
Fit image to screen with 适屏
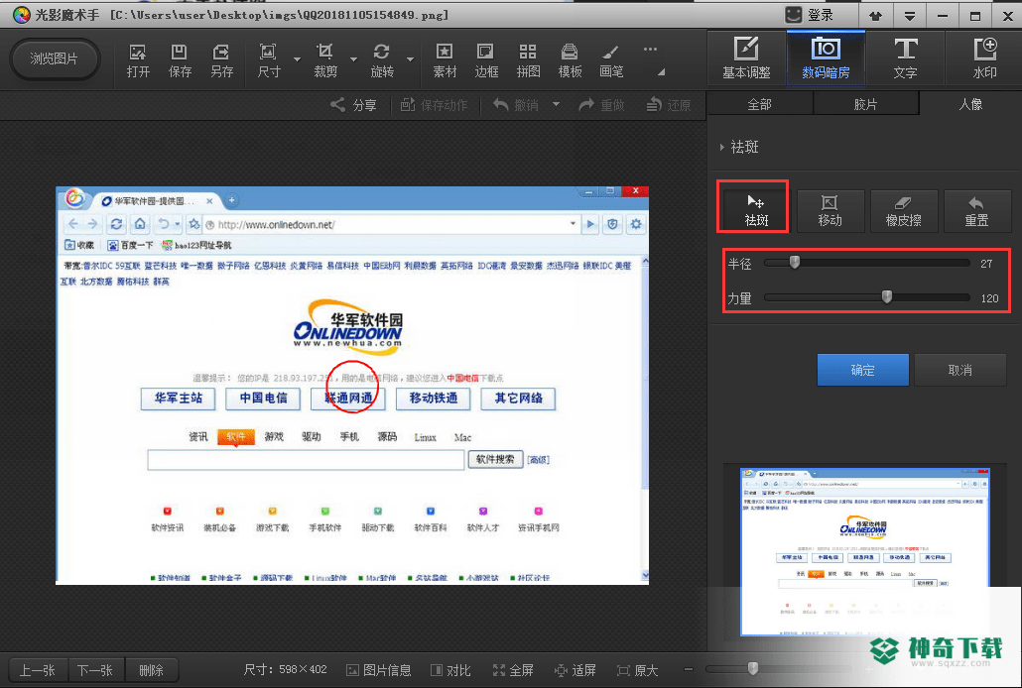[x=575, y=670]
